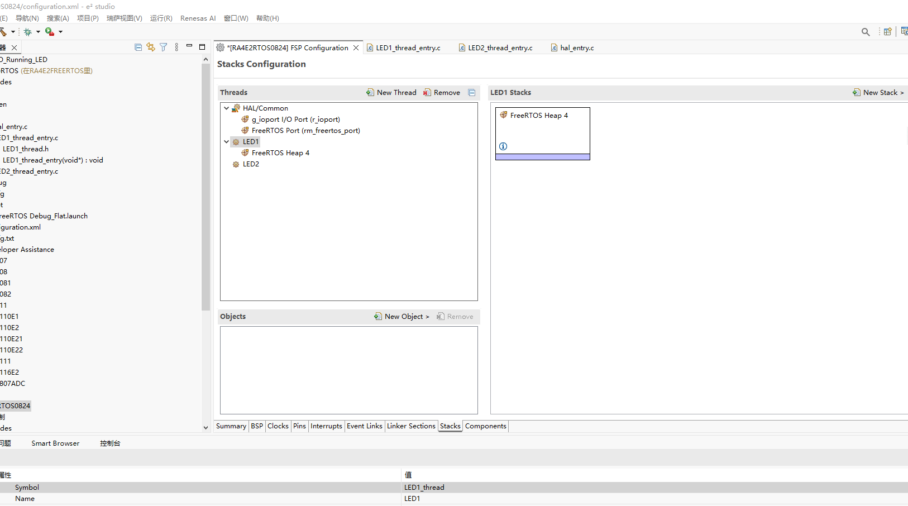Click Remove button in Threads panel
This screenshot has height=506, width=908.
(442, 93)
